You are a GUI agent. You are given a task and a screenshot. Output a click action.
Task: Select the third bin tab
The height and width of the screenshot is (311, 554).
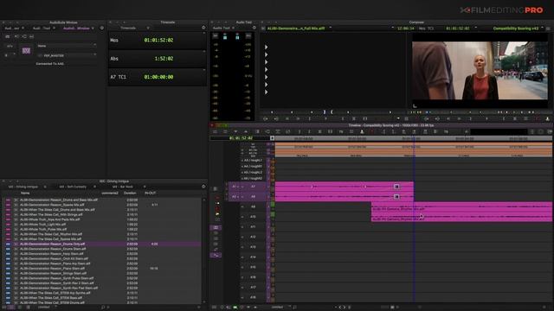pyautogui.click(x=123, y=187)
